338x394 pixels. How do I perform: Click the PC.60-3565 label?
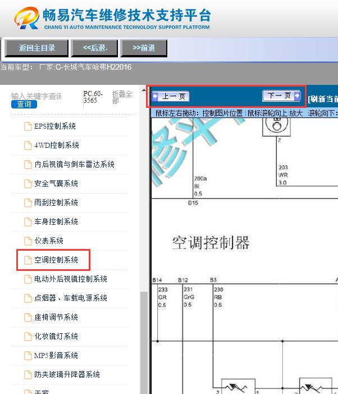(93, 97)
